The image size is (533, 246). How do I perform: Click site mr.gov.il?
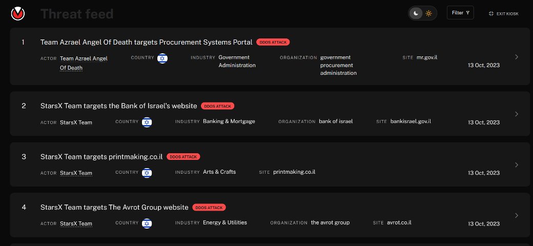tap(427, 57)
